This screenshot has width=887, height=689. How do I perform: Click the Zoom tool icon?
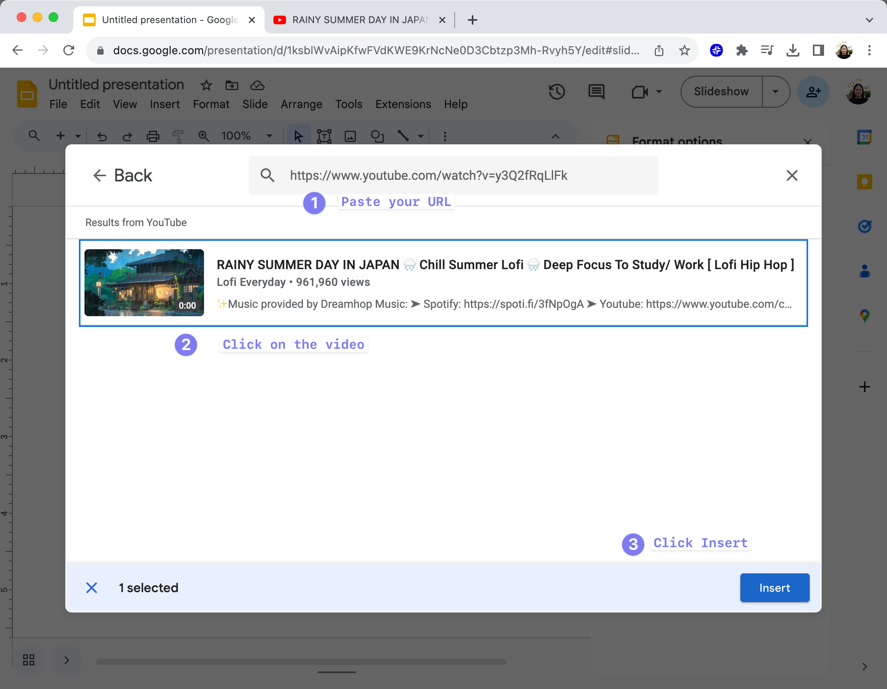204,136
